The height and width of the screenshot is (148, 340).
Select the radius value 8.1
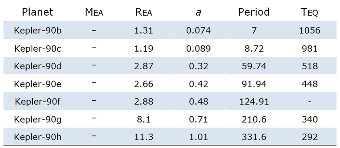(144, 119)
